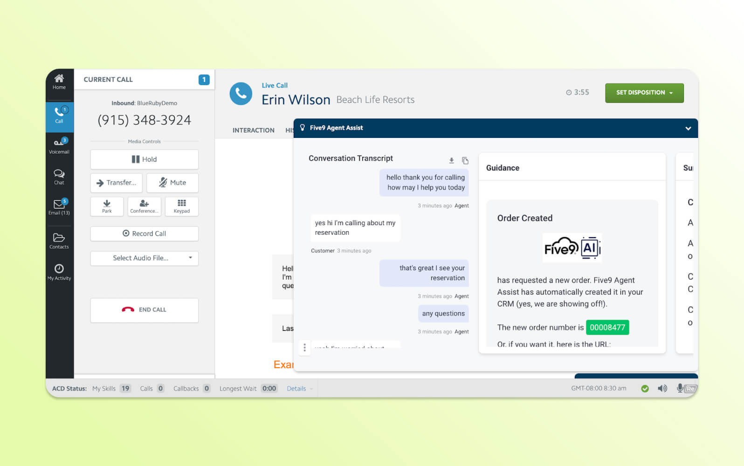Click Longest Wait 0:00 value
744x466 pixels.
[x=269, y=388]
